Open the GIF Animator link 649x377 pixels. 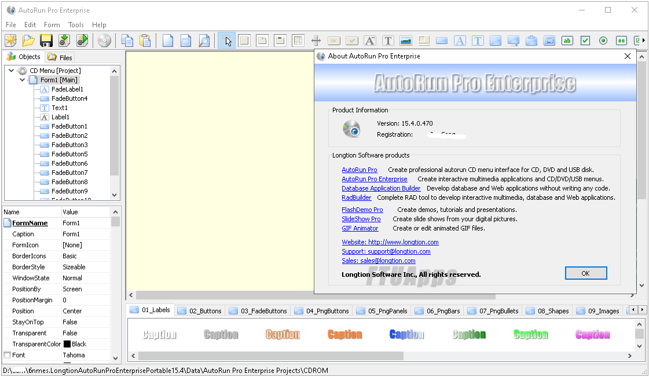[x=360, y=228]
